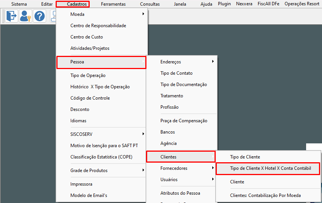Expand the Usuários submenu
This screenshot has width=322, height=203.
pyautogui.click(x=182, y=180)
